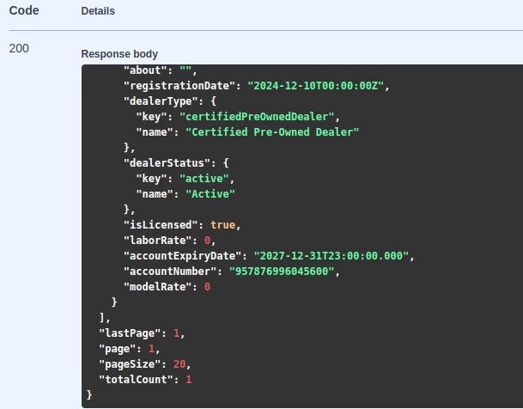Viewport: 523px width, 409px height.
Task: Click the "isLicensed" key
Action: point(161,225)
